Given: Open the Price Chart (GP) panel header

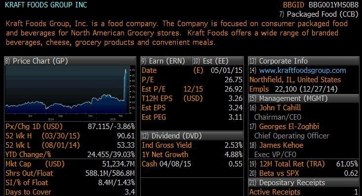Looking at the screenshot, I should (x=70, y=61).
